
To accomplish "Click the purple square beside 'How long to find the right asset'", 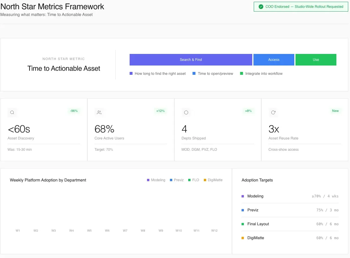I will 131,73.
